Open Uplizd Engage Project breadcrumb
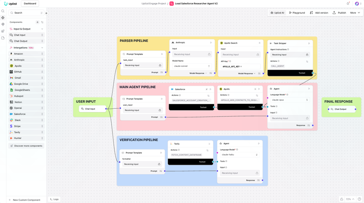This screenshot has height=203, width=364. (154, 4)
